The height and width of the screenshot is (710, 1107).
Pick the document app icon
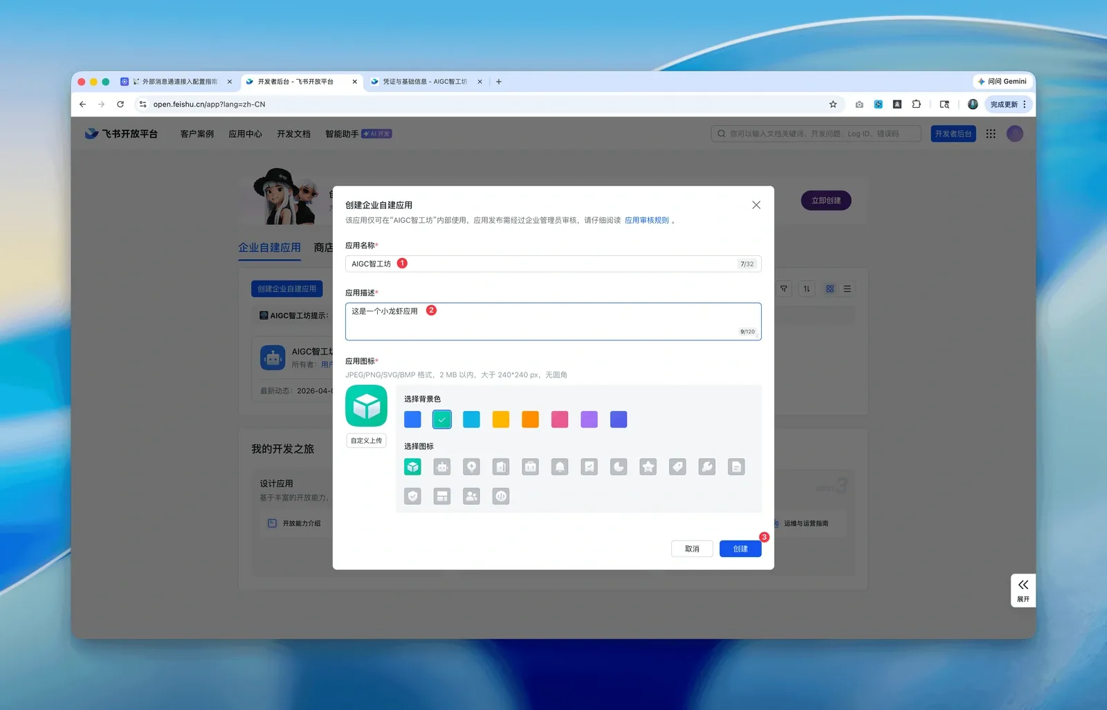point(736,467)
